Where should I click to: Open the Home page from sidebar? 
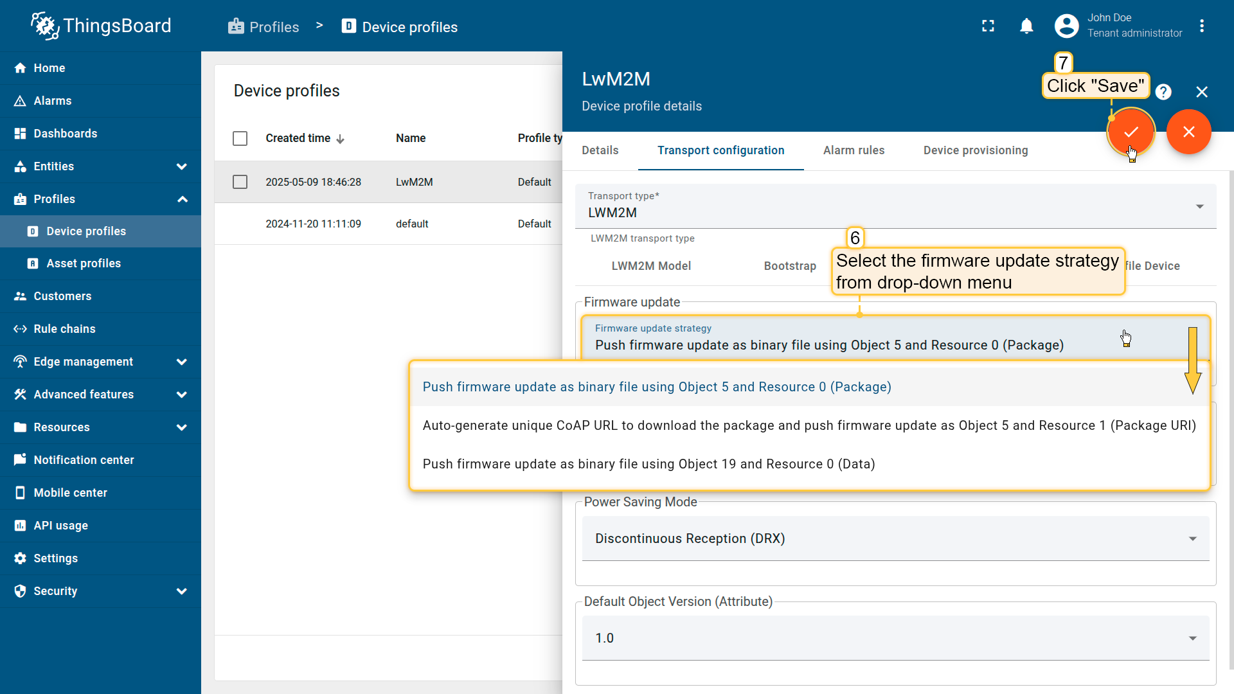click(x=100, y=68)
